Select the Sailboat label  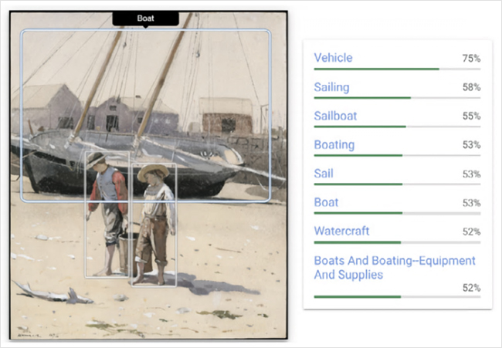point(335,116)
